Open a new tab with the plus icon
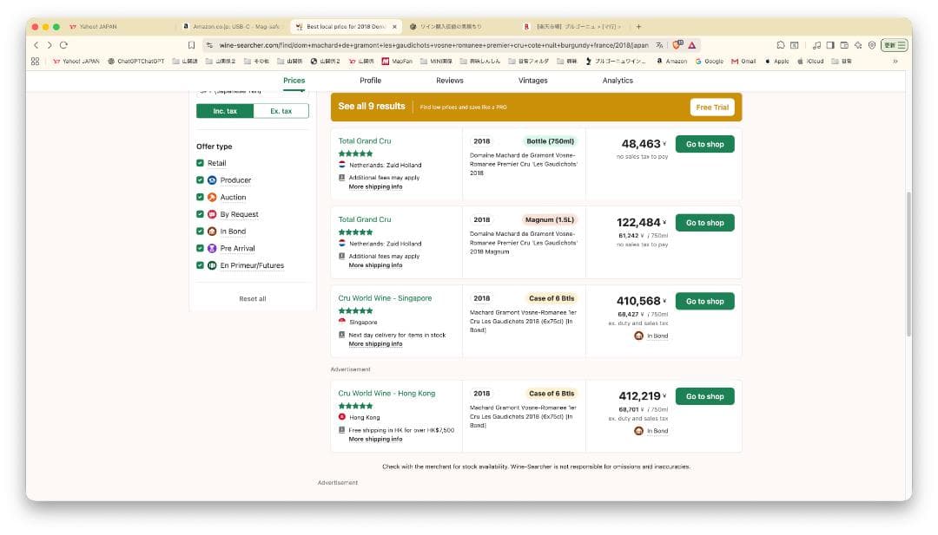The image size is (938, 535). click(x=638, y=27)
